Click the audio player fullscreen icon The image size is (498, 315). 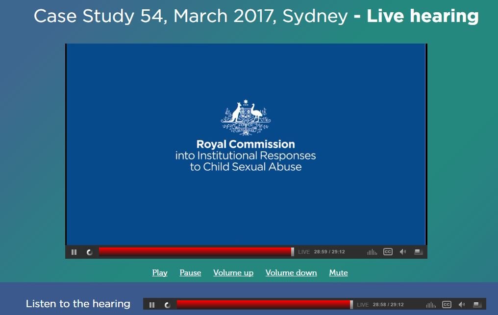pos(477,305)
